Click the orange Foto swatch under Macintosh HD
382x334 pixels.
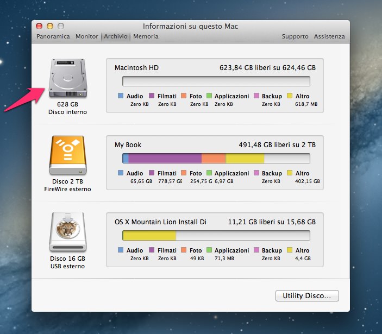tap(184, 96)
